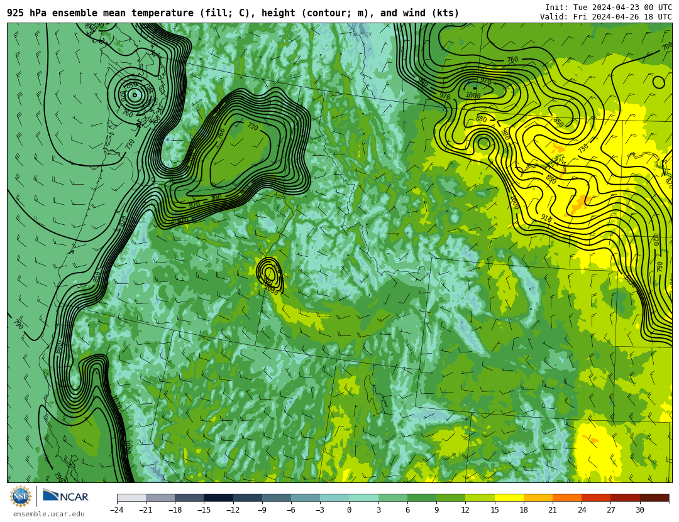679x522 pixels.
Task: Click the center of the concentric circular contours in the upper left
Action: coord(135,95)
